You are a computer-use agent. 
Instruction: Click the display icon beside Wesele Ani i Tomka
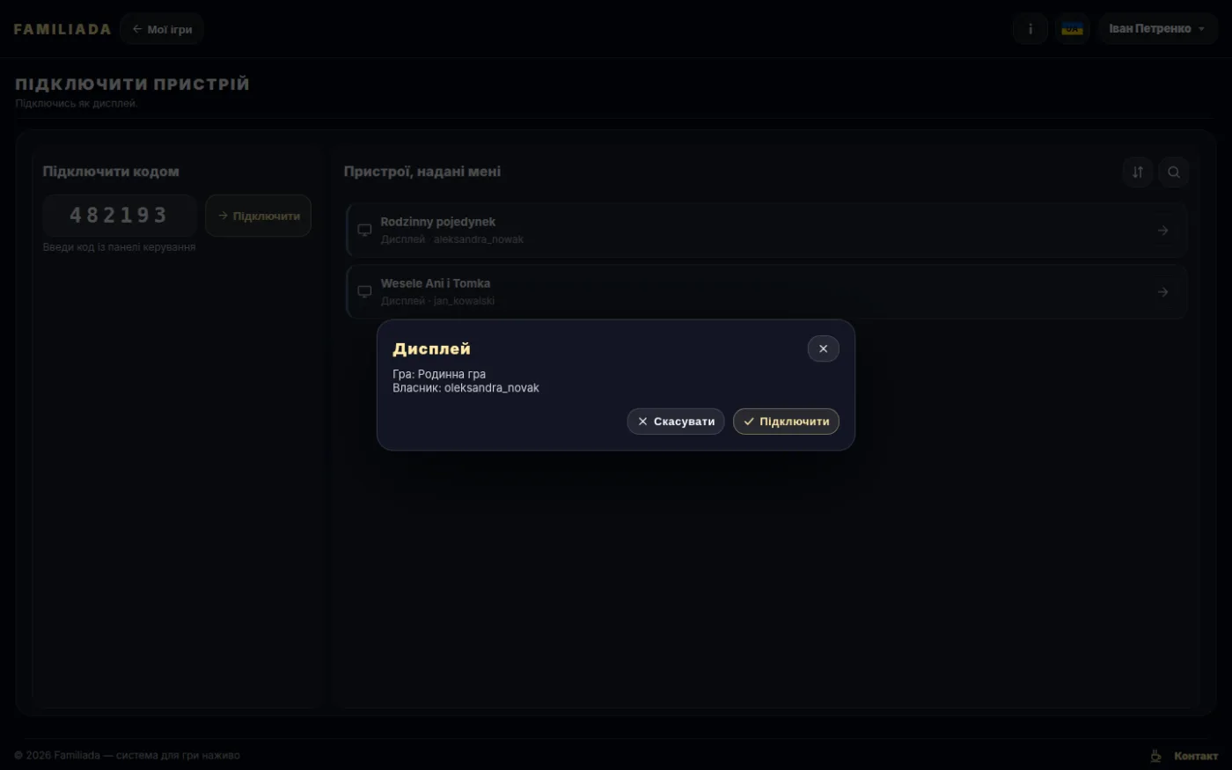[x=364, y=292]
